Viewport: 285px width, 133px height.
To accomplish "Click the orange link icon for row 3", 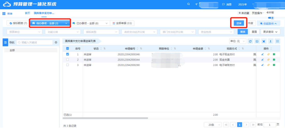I will coord(268,65).
